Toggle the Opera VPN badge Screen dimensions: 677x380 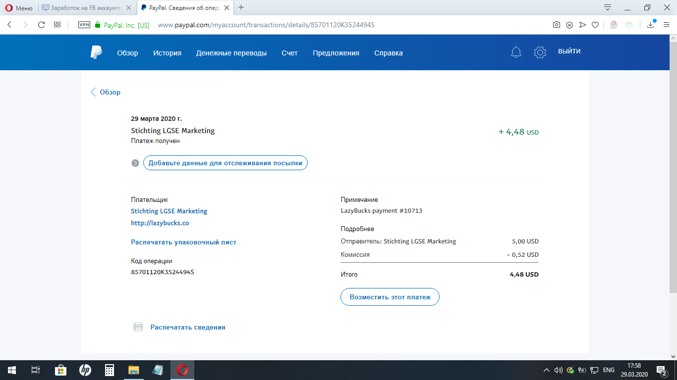(84, 25)
